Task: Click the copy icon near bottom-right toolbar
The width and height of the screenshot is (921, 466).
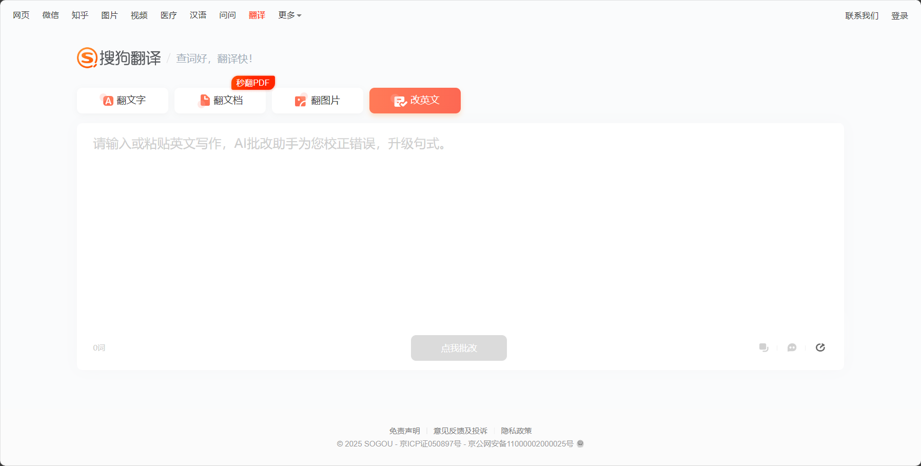Action: tap(763, 347)
